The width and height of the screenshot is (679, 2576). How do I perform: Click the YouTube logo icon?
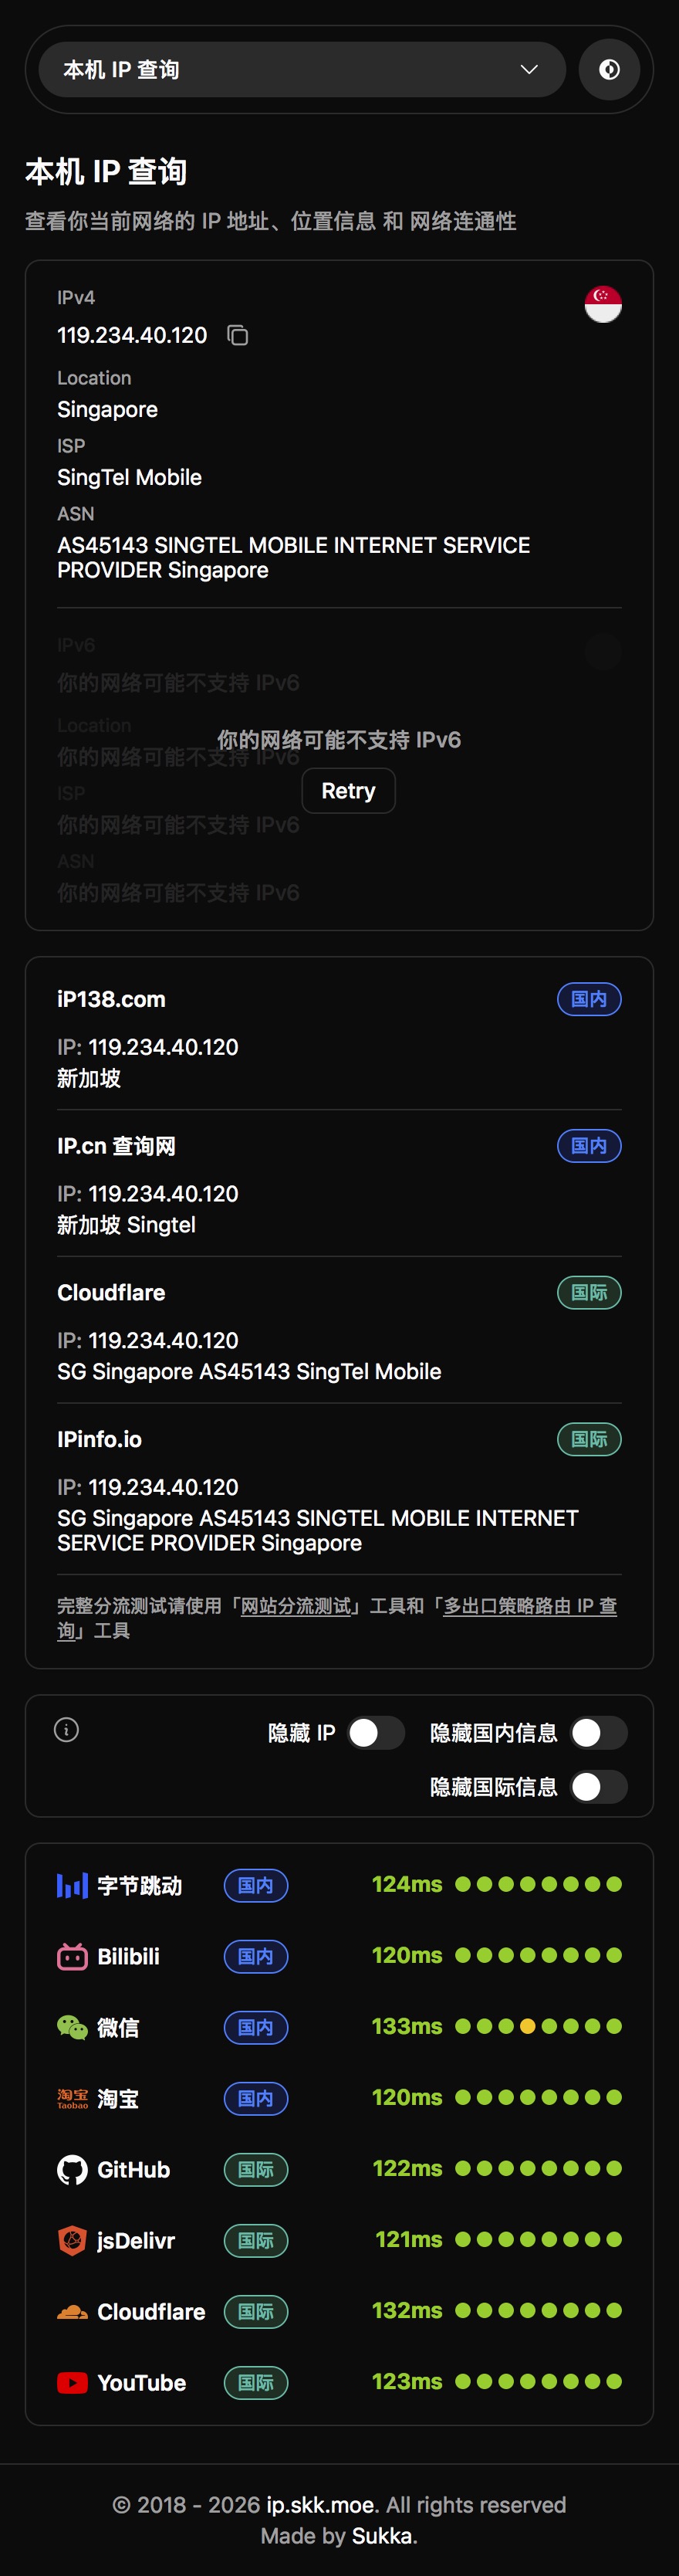tap(72, 2383)
